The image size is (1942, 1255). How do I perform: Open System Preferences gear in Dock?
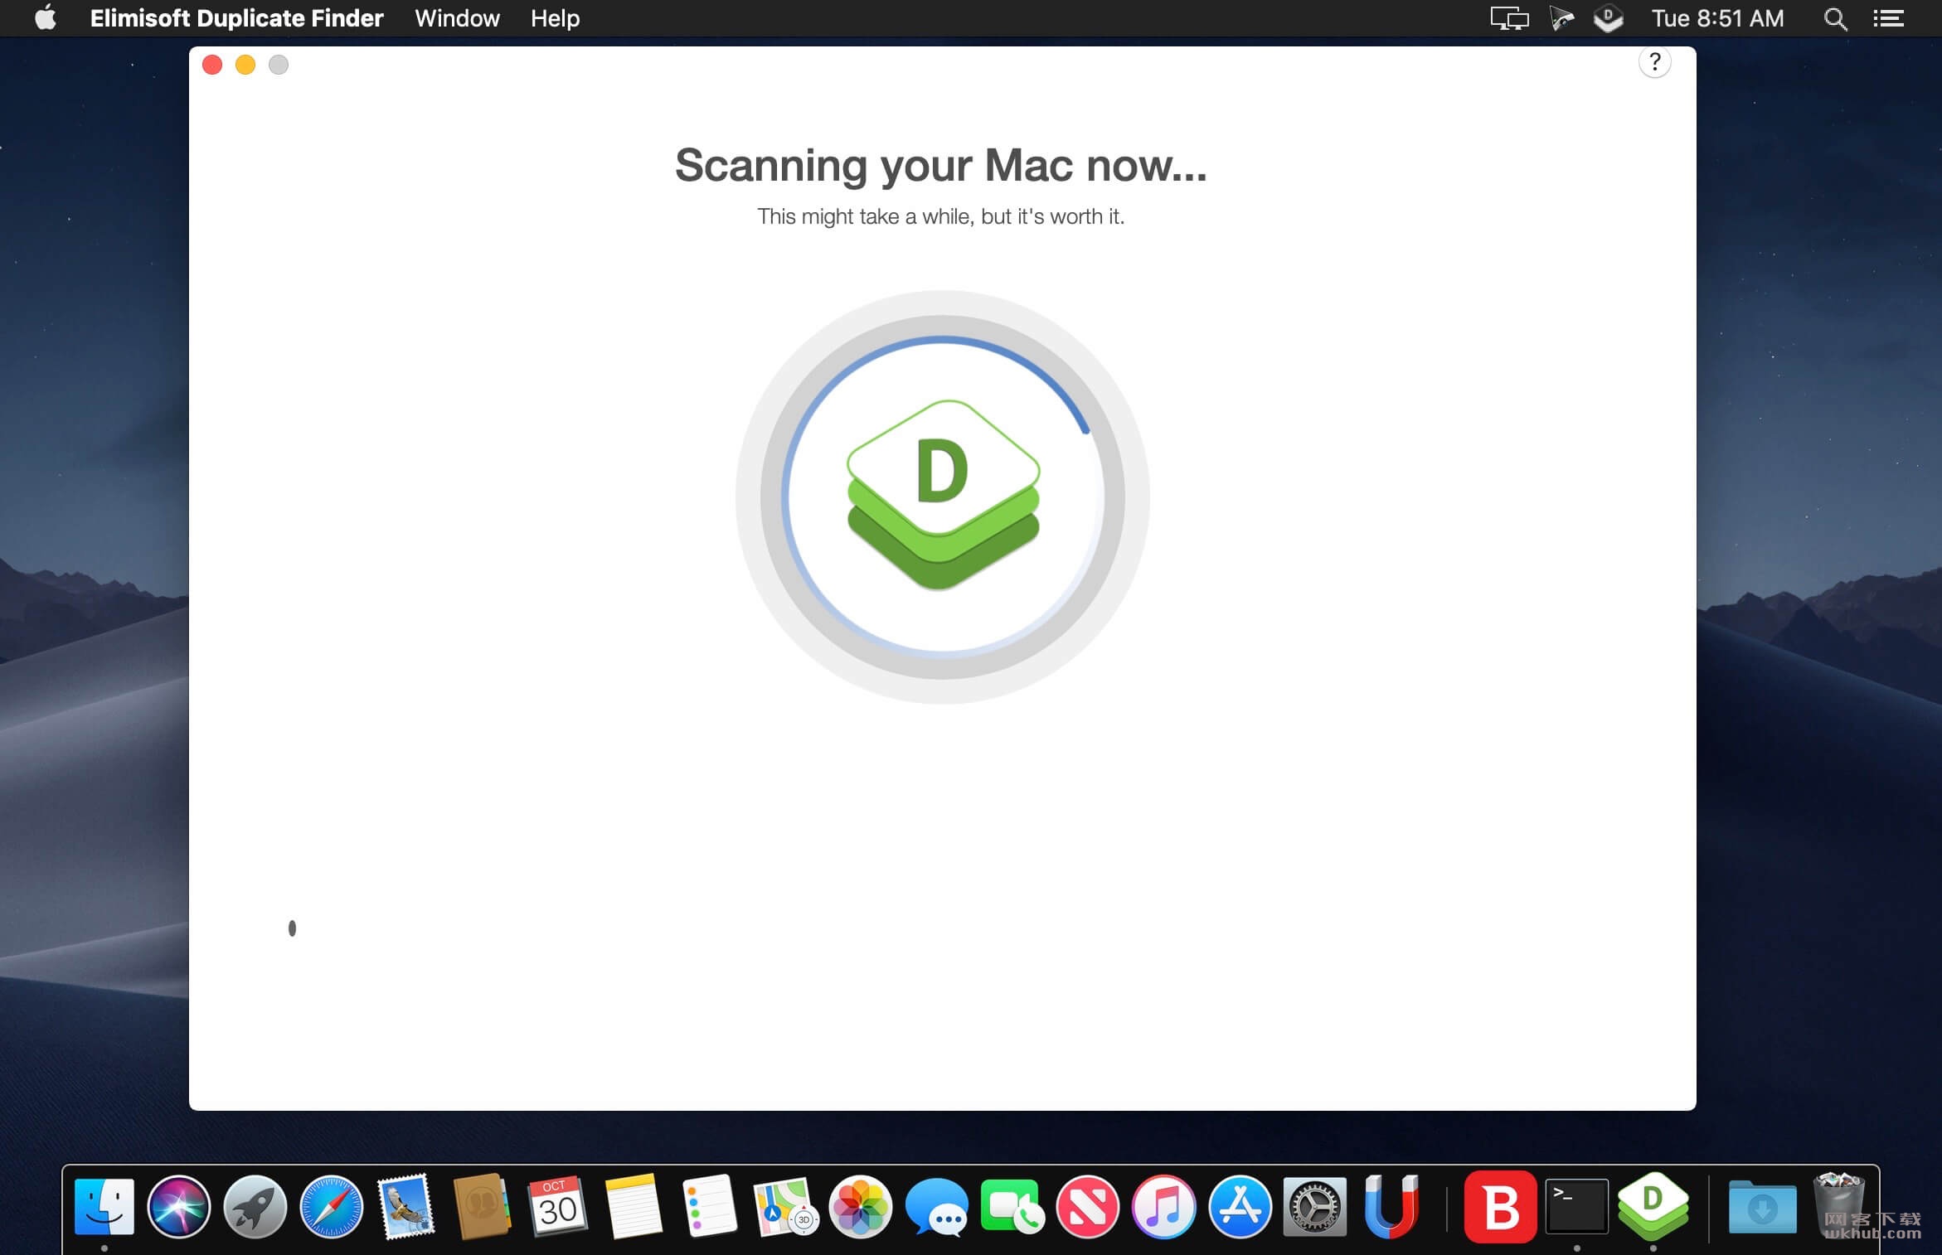(x=1315, y=1206)
